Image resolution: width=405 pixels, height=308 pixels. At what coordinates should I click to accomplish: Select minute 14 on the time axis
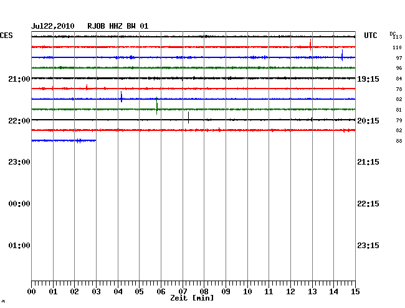pos(333,292)
